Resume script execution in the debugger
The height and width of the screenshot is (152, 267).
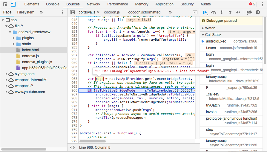click(x=205, y=12)
